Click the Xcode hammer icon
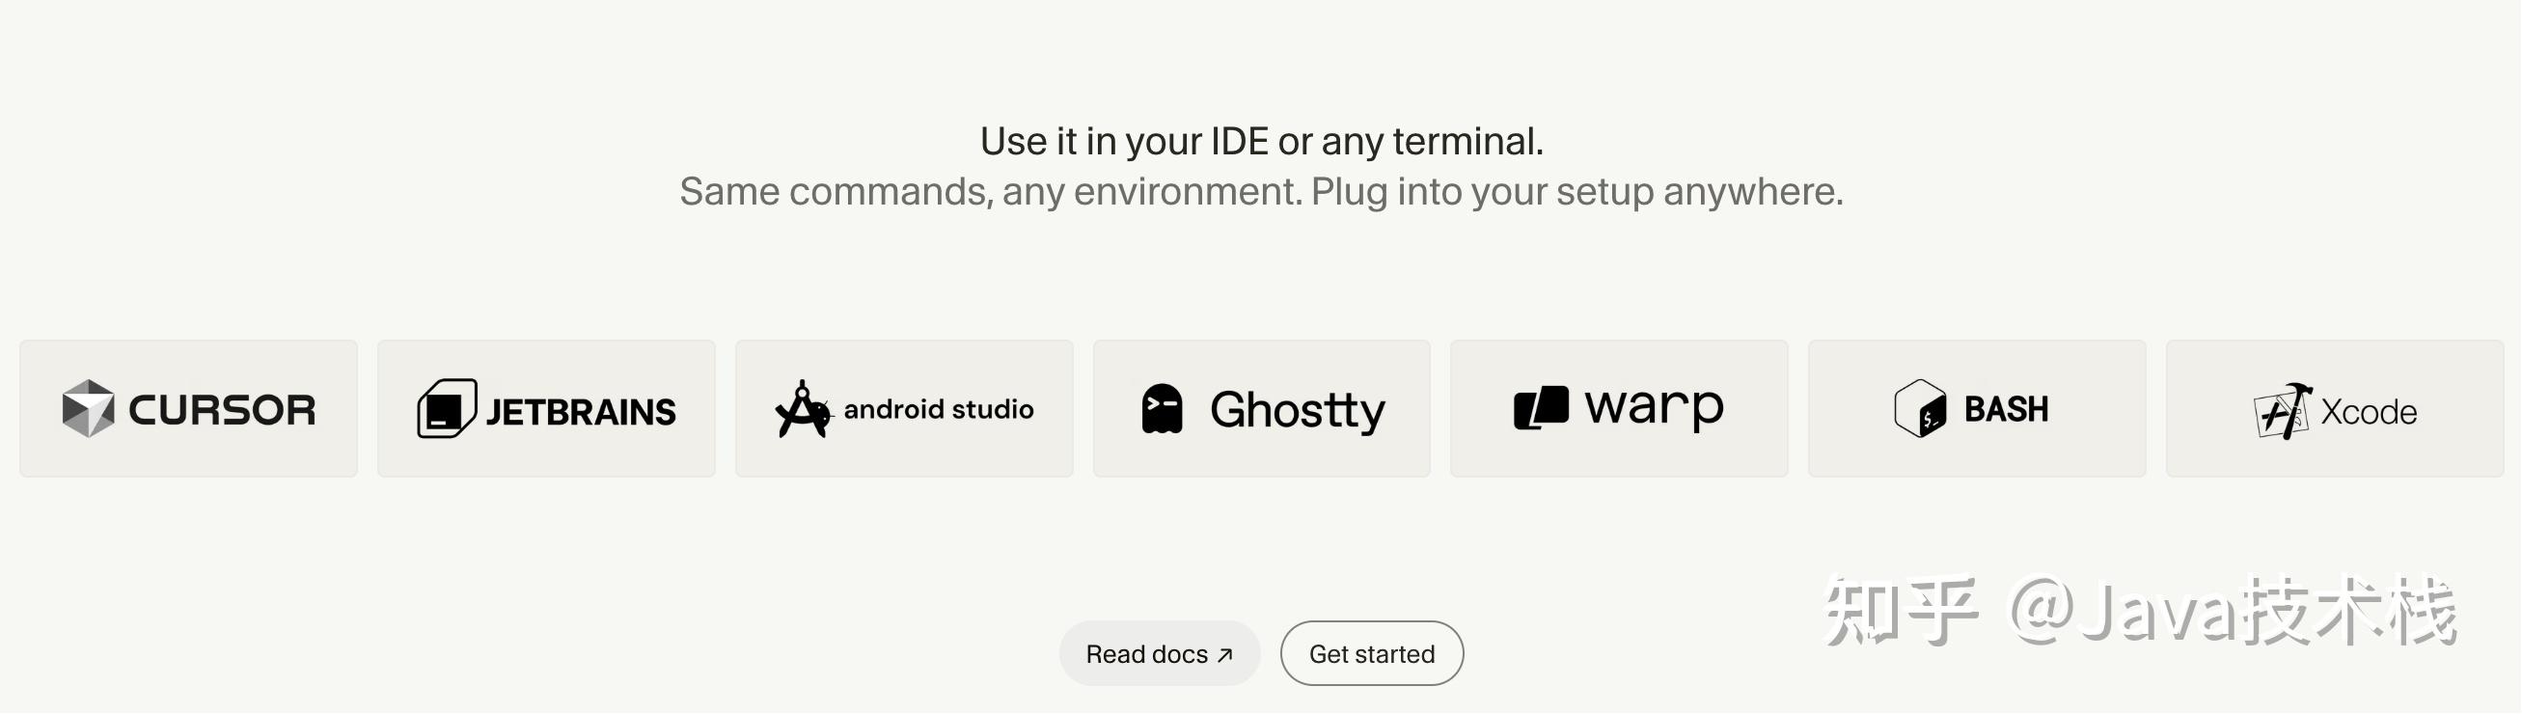 pos(2282,410)
